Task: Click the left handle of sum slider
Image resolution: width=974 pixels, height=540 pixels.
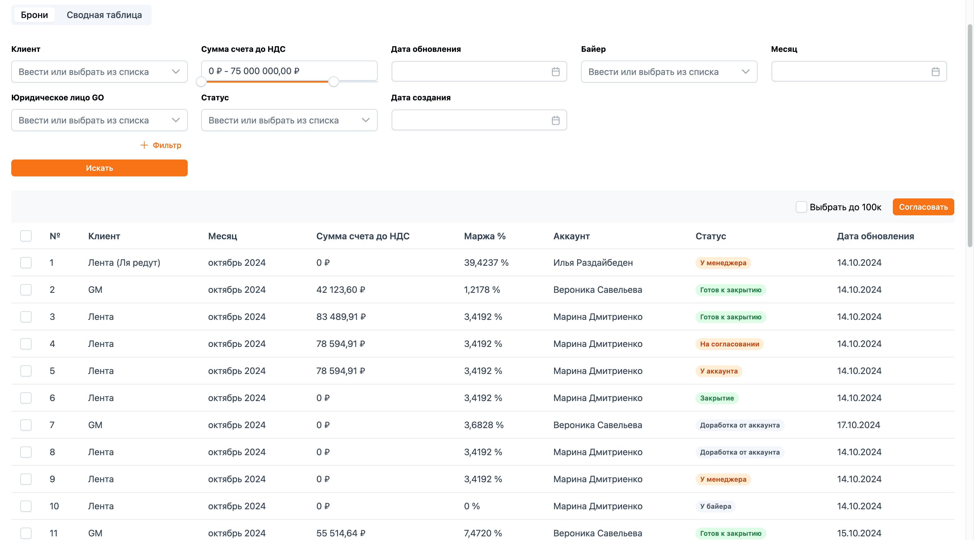Action: 201,81
